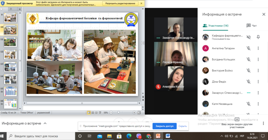Click Anastasia Kundiy video tile

(x=176, y=79)
